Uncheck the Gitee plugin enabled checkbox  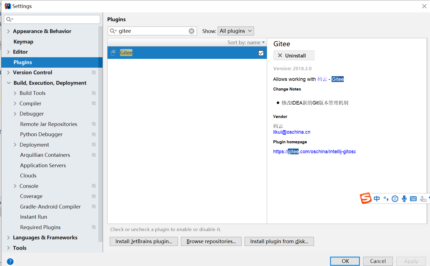pyautogui.click(x=261, y=53)
